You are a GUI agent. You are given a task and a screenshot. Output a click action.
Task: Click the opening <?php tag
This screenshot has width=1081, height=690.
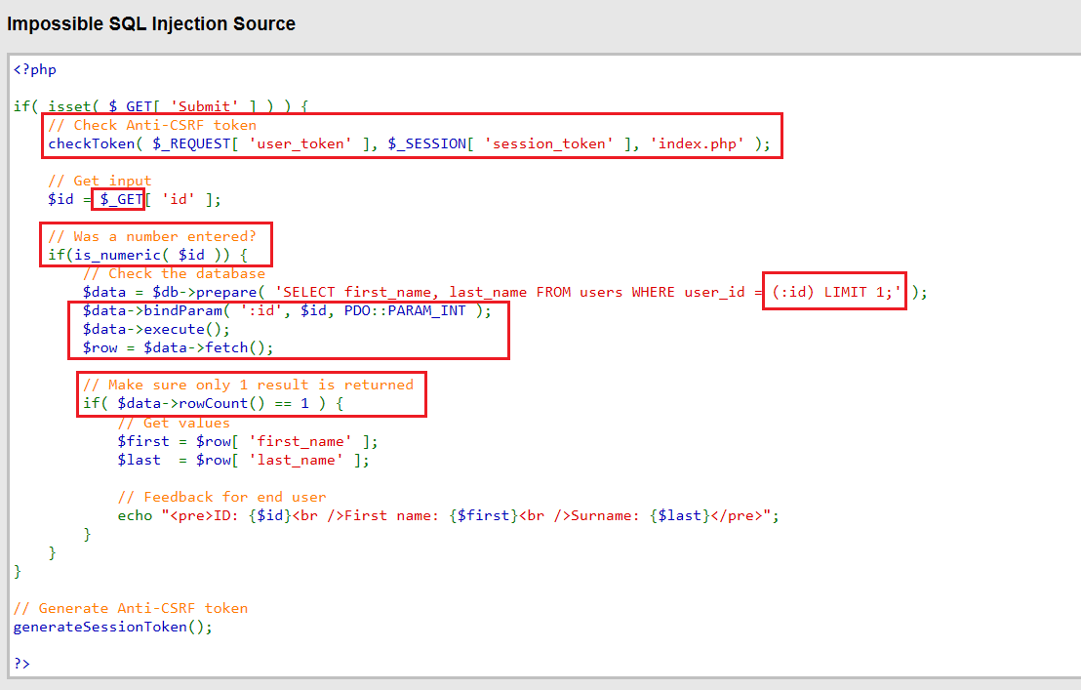click(x=35, y=69)
